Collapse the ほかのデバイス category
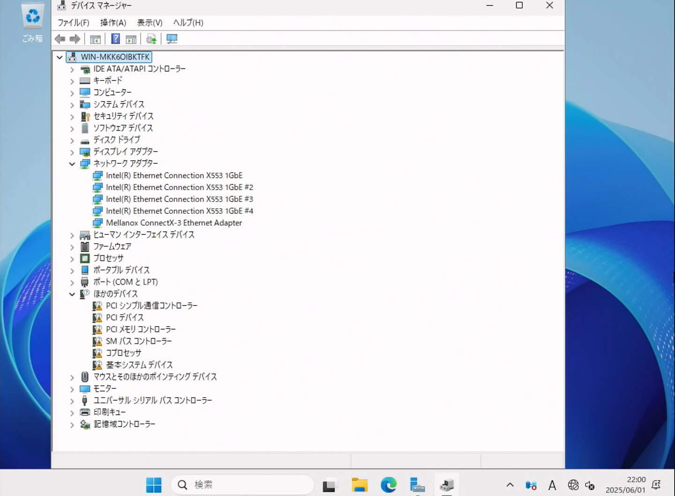675x496 pixels. pos(72,294)
